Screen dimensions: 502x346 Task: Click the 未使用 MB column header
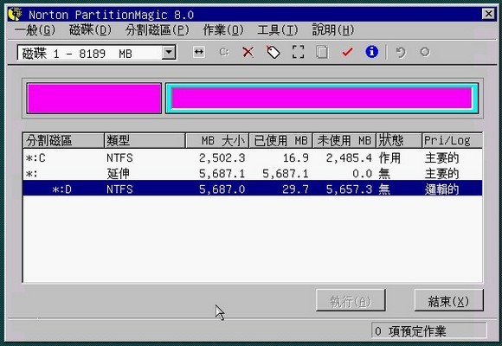[x=344, y=140]
